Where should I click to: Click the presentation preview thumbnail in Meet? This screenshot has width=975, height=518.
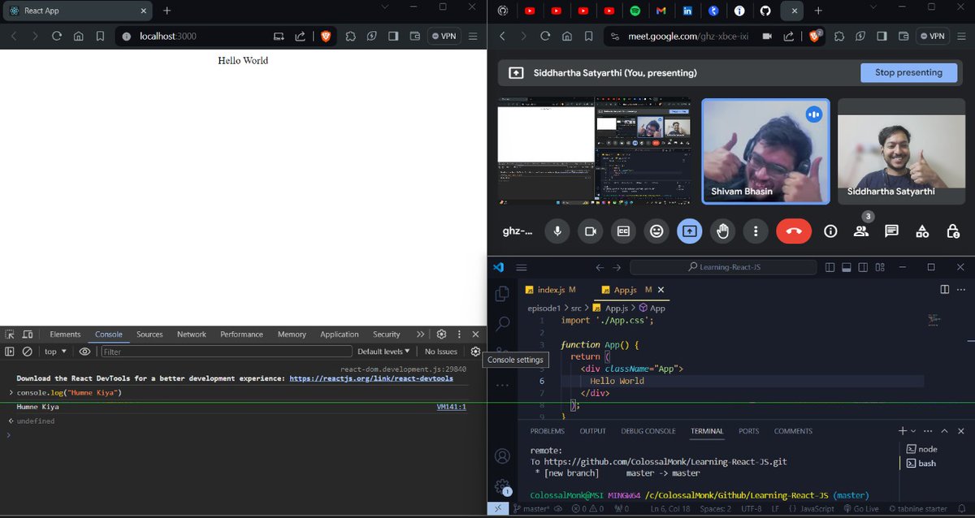(x=594, y=151)
